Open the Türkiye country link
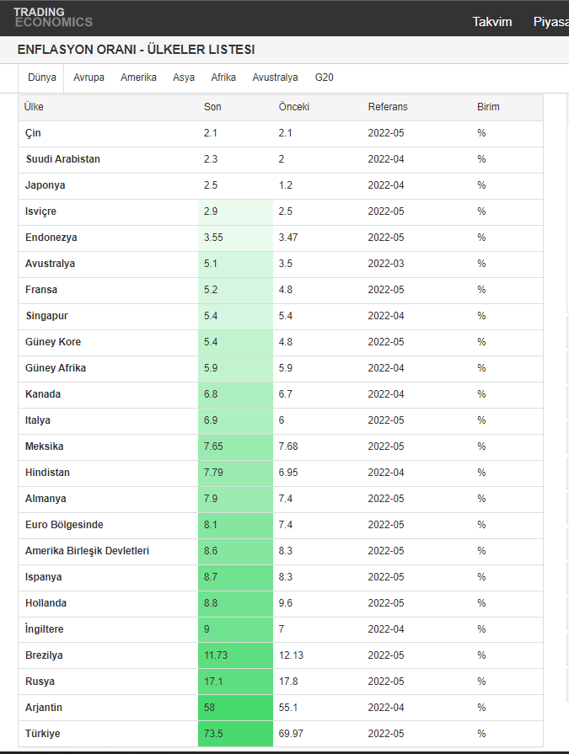 43,734
